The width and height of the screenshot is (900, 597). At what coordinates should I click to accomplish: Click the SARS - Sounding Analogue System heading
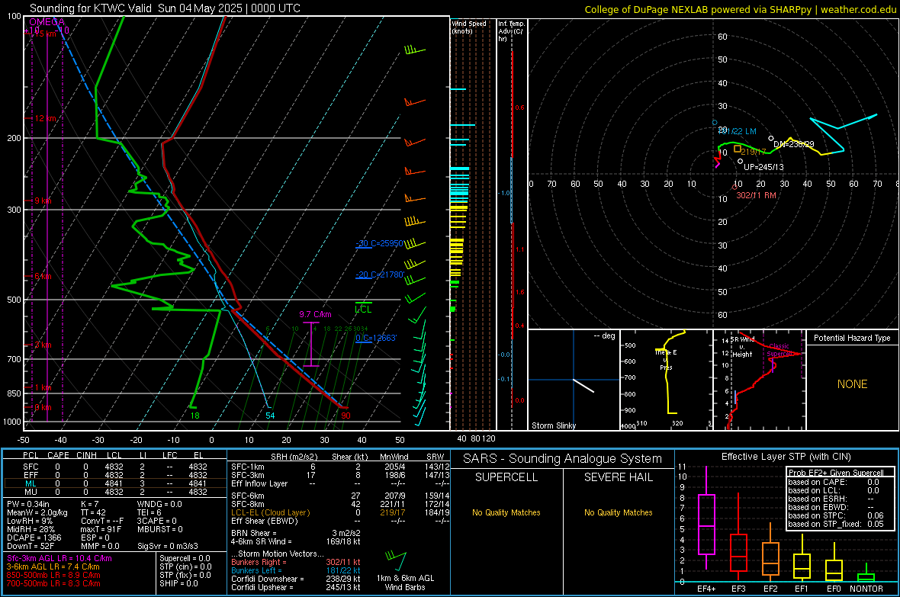click(562, 459)
